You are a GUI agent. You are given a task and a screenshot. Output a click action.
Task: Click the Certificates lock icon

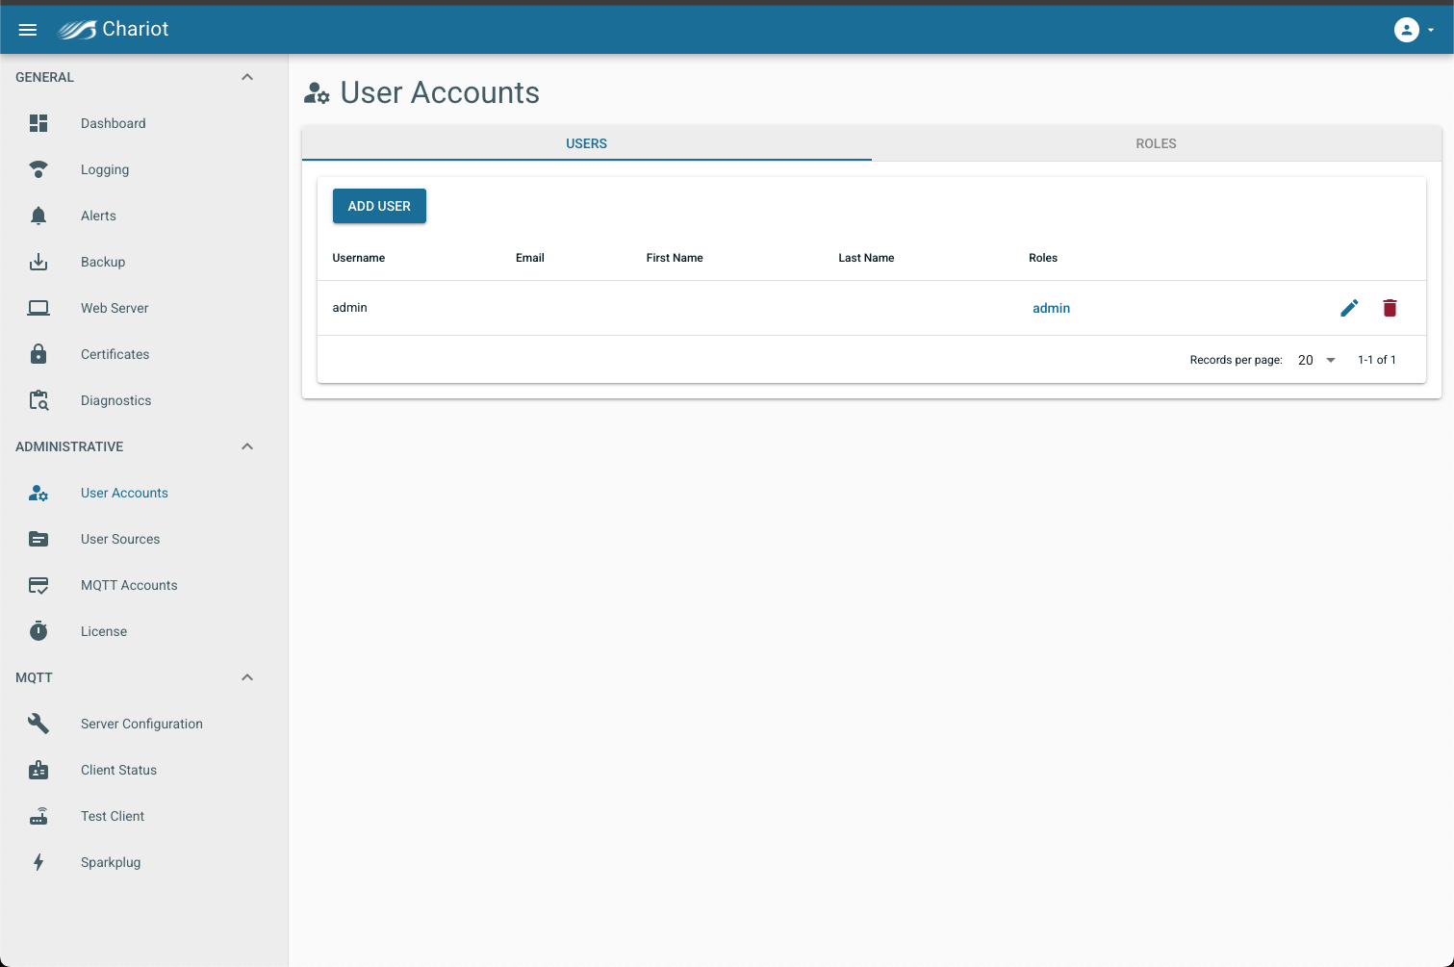pyautogui.click(x=38, y=354)
